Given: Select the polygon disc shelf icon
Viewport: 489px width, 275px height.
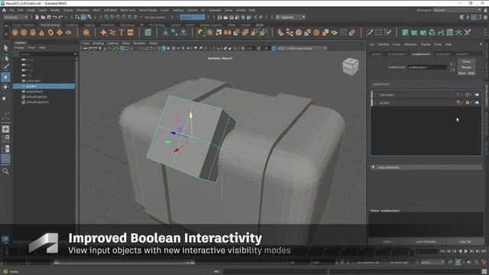Looking at the screenshot, I should pos(69,32).
